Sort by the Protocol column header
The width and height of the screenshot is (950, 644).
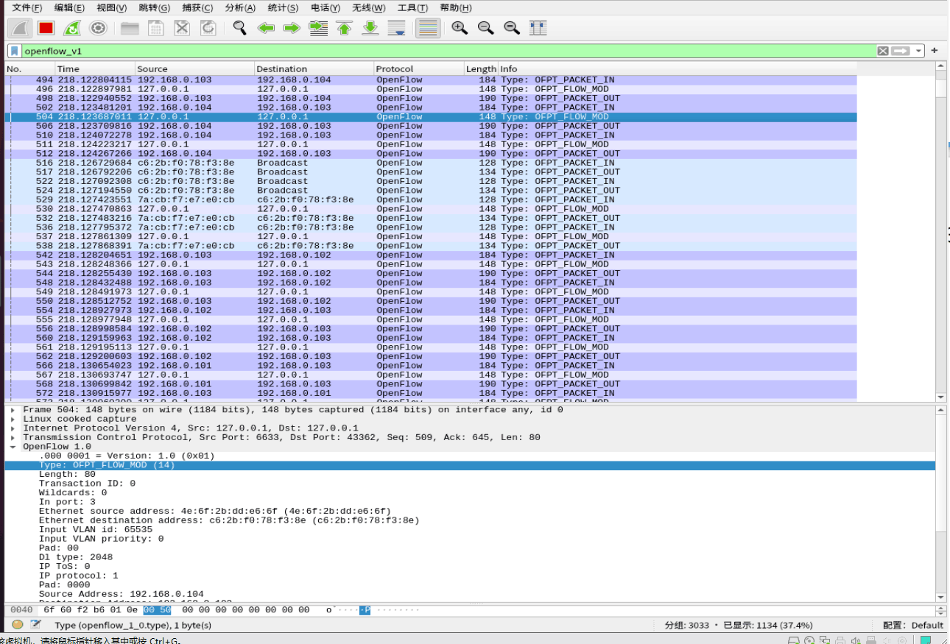click(418, 69)
